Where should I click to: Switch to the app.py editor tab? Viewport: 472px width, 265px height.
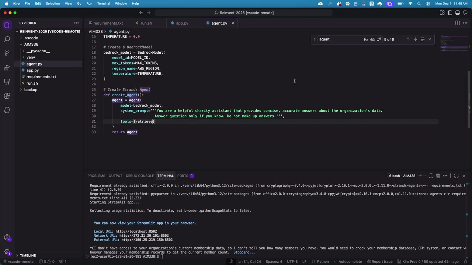pyautogui.click(x=182, y=23)
